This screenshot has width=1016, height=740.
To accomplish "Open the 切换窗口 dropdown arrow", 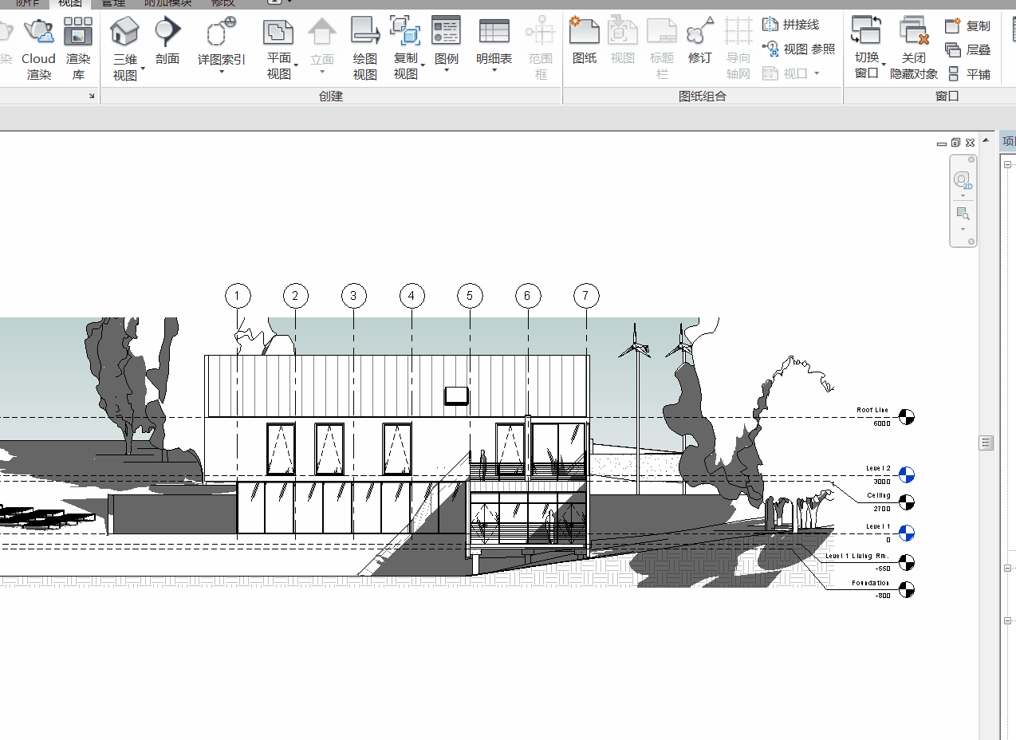I will pyautogui.click(x=884, y=65).
